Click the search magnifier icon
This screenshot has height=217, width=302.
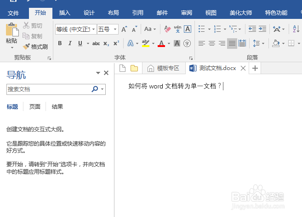coord(95,89)
